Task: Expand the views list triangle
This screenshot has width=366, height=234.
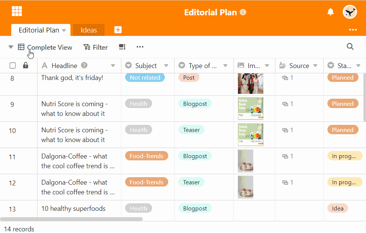Action: pos(11,47)
